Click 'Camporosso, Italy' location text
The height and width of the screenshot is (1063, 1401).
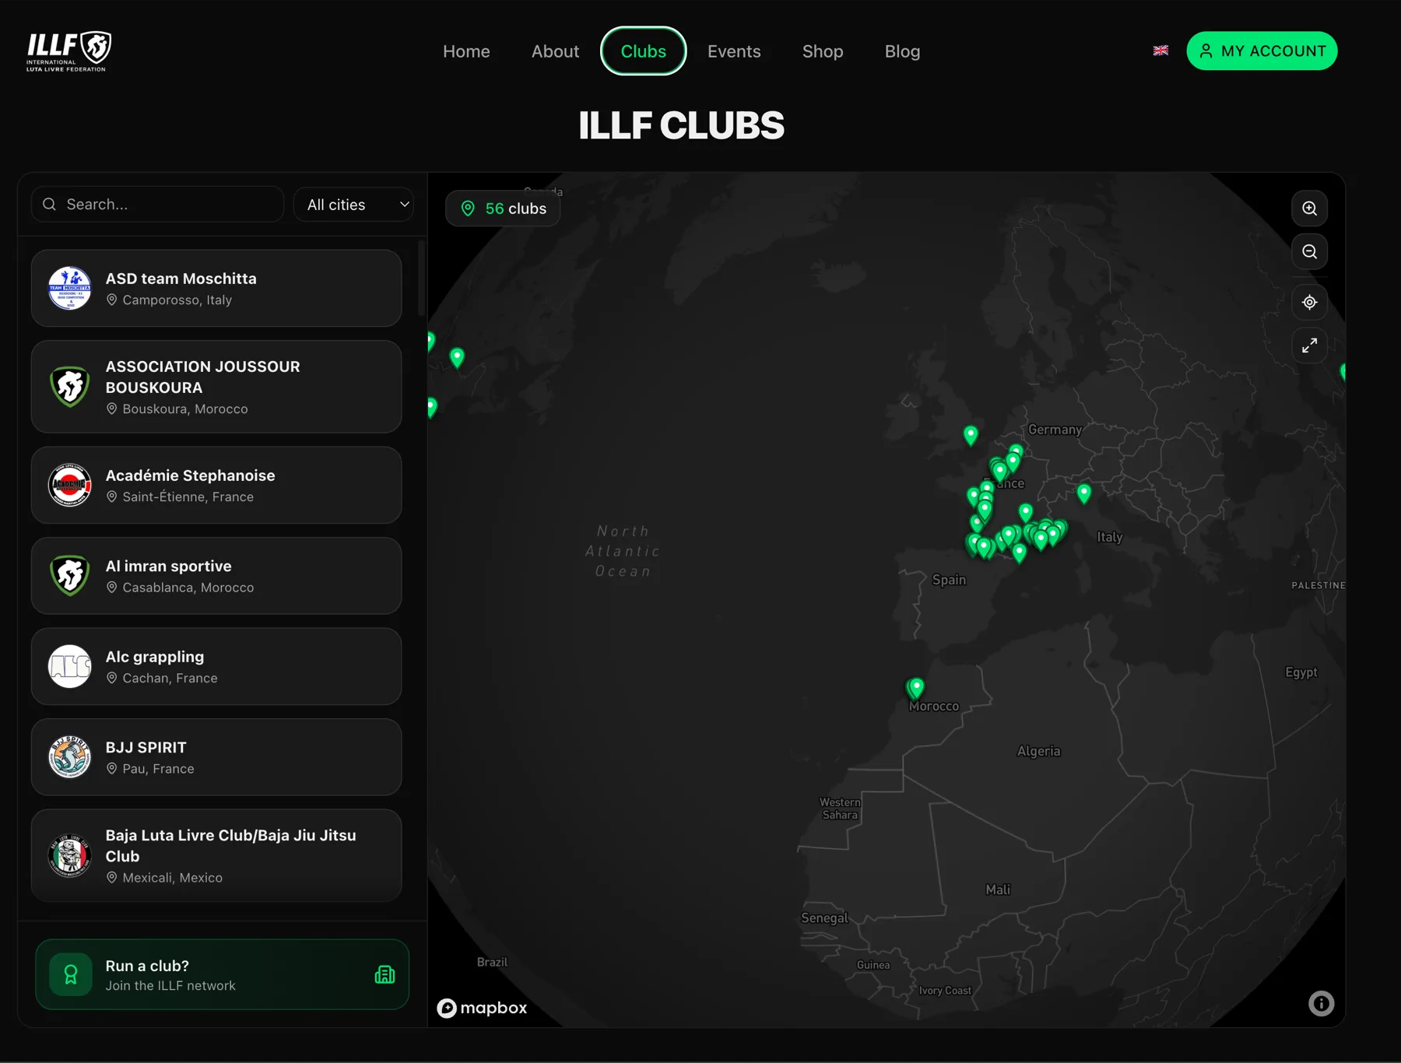coord(177,300)
